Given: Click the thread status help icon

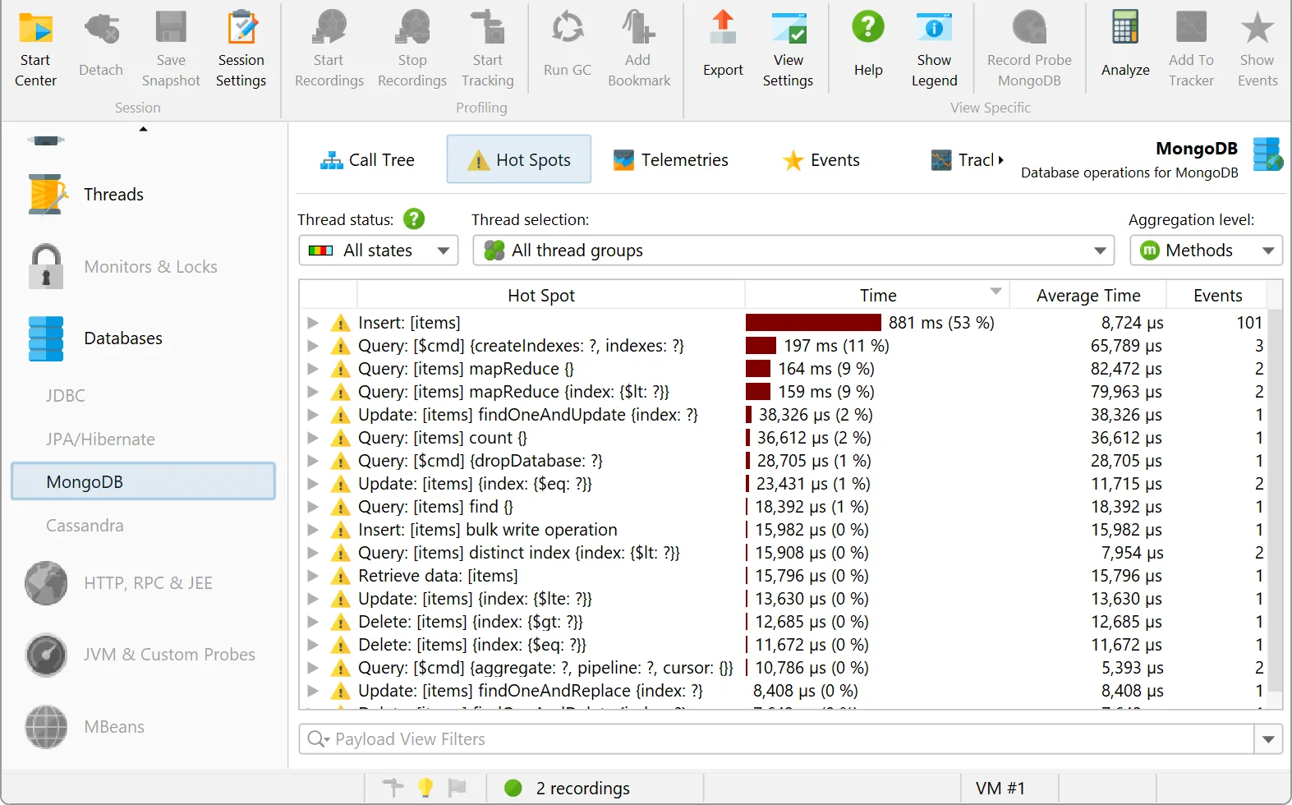Looking at the screenshot, I should (414, 219).
